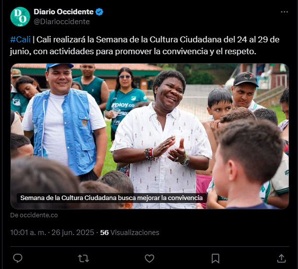Click the 10:01 a. m. timestamp
This screenshot has height=269, width=298.
(28, 233)
